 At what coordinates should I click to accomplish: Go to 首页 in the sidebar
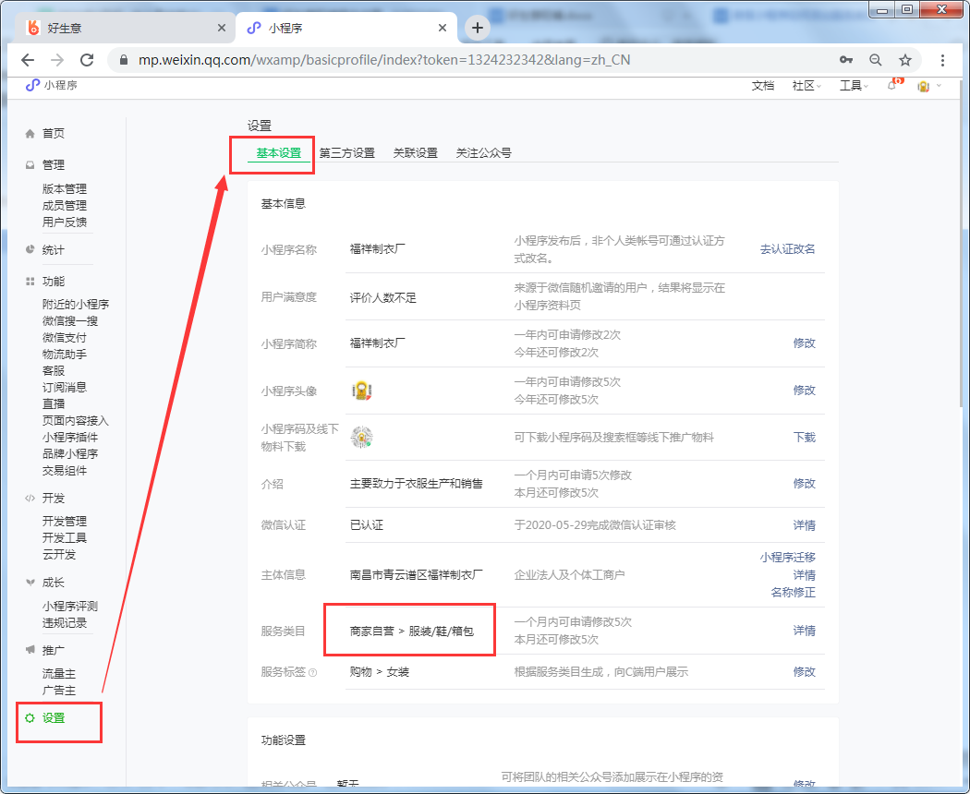(54, 134)
